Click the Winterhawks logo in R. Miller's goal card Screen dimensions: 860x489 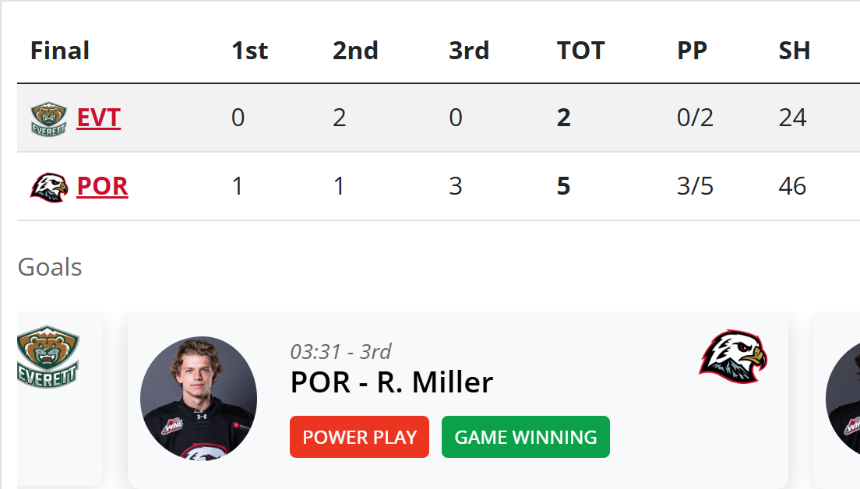pos(732,357)
